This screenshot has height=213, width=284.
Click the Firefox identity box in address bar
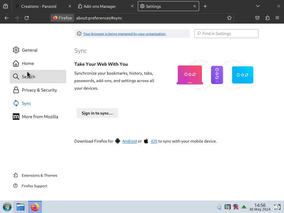click(62, 18)
